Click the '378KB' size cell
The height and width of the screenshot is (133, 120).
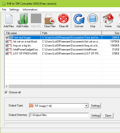pos(115,53)
